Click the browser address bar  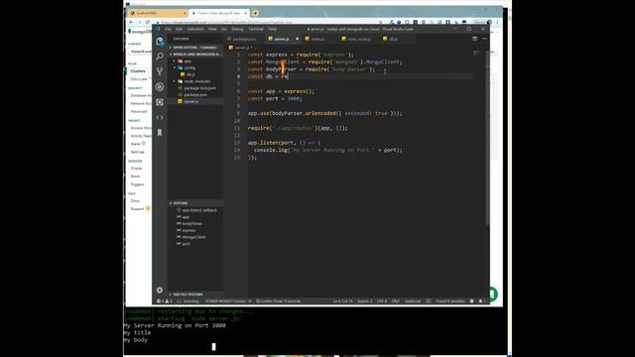[x=267, y=22]
